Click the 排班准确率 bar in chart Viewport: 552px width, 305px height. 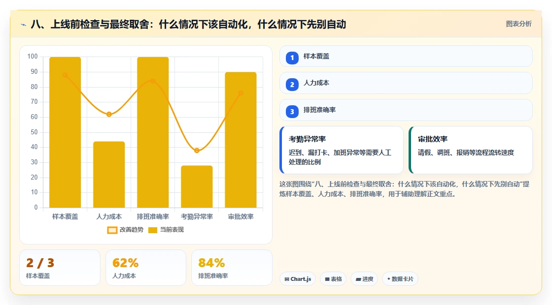(x=153, y=132)
